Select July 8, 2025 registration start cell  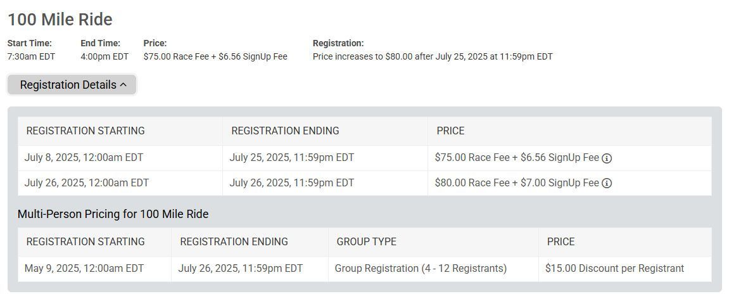click(x=120, y=158)
